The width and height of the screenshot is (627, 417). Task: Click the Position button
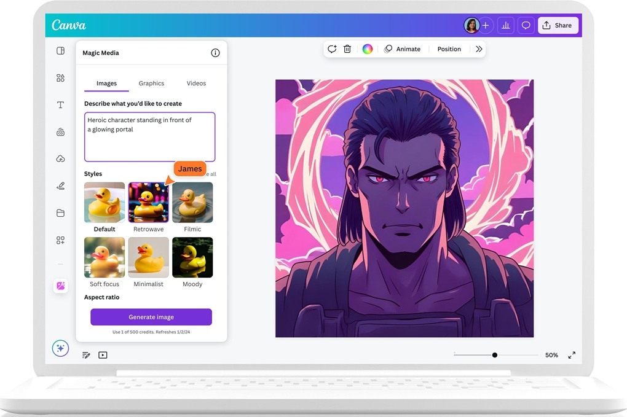click(449, 49)
